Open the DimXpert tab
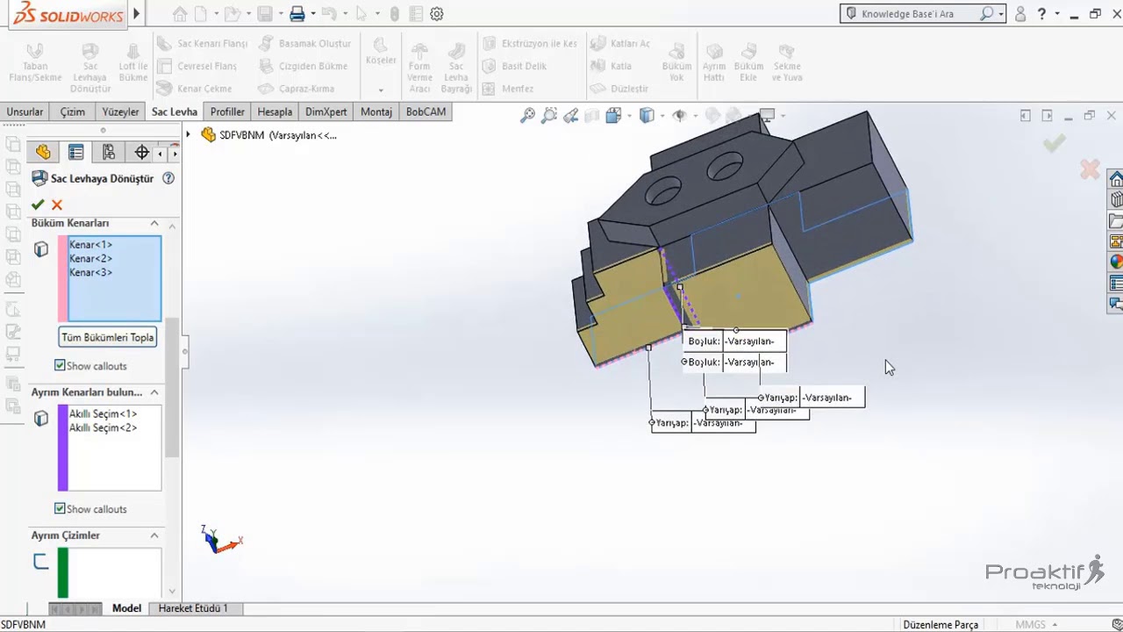The image size is (1123, 632). click(x=325, y=111)
